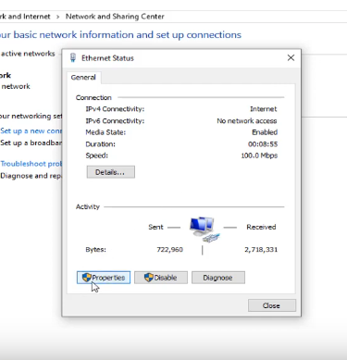Viewport: 347px width, 360px height.
Task: Click "Troubleshoot prob" link
Action: click(31, 164)
